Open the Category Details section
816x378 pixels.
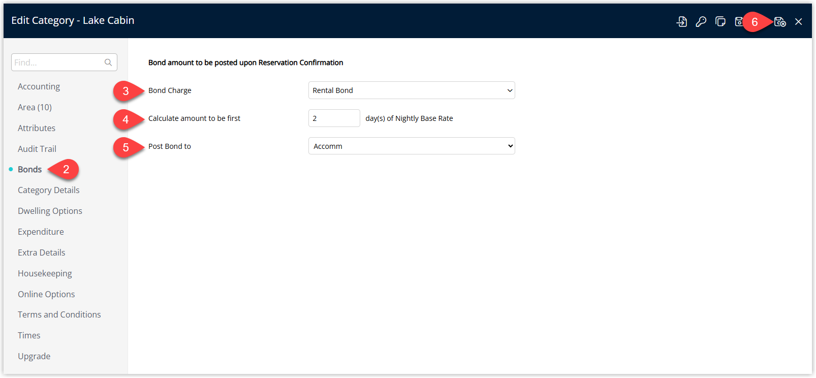coord(49,190)
